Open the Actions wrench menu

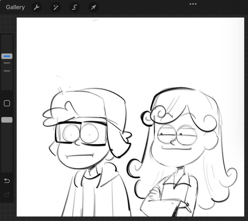pyautogui.click(x=37, y=7)
